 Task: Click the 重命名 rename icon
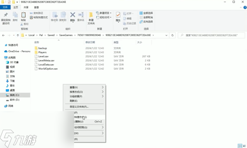81,15
